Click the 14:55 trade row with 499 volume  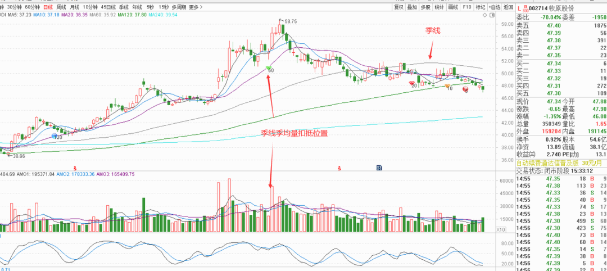click(561, 220)
